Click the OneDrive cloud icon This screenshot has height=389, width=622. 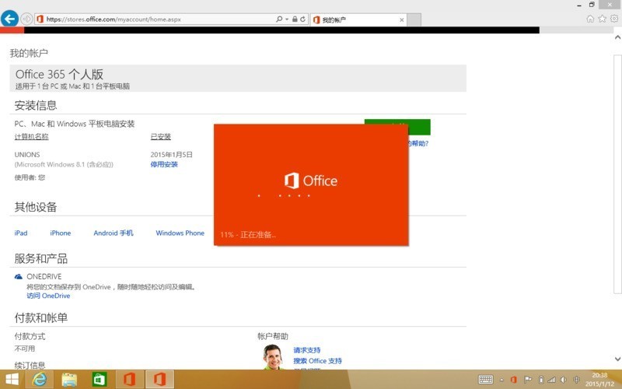(x=18, y=277)
